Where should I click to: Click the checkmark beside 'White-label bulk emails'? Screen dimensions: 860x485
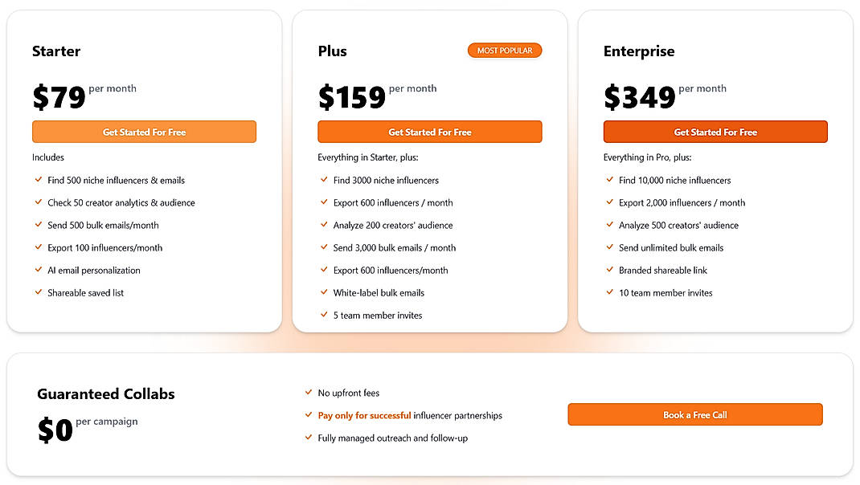(325, 293)
